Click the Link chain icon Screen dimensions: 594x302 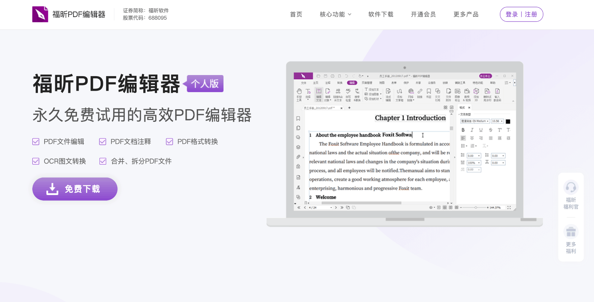[420, 91]
